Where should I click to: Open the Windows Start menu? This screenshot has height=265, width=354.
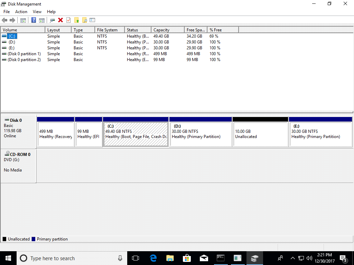(8, 258)
